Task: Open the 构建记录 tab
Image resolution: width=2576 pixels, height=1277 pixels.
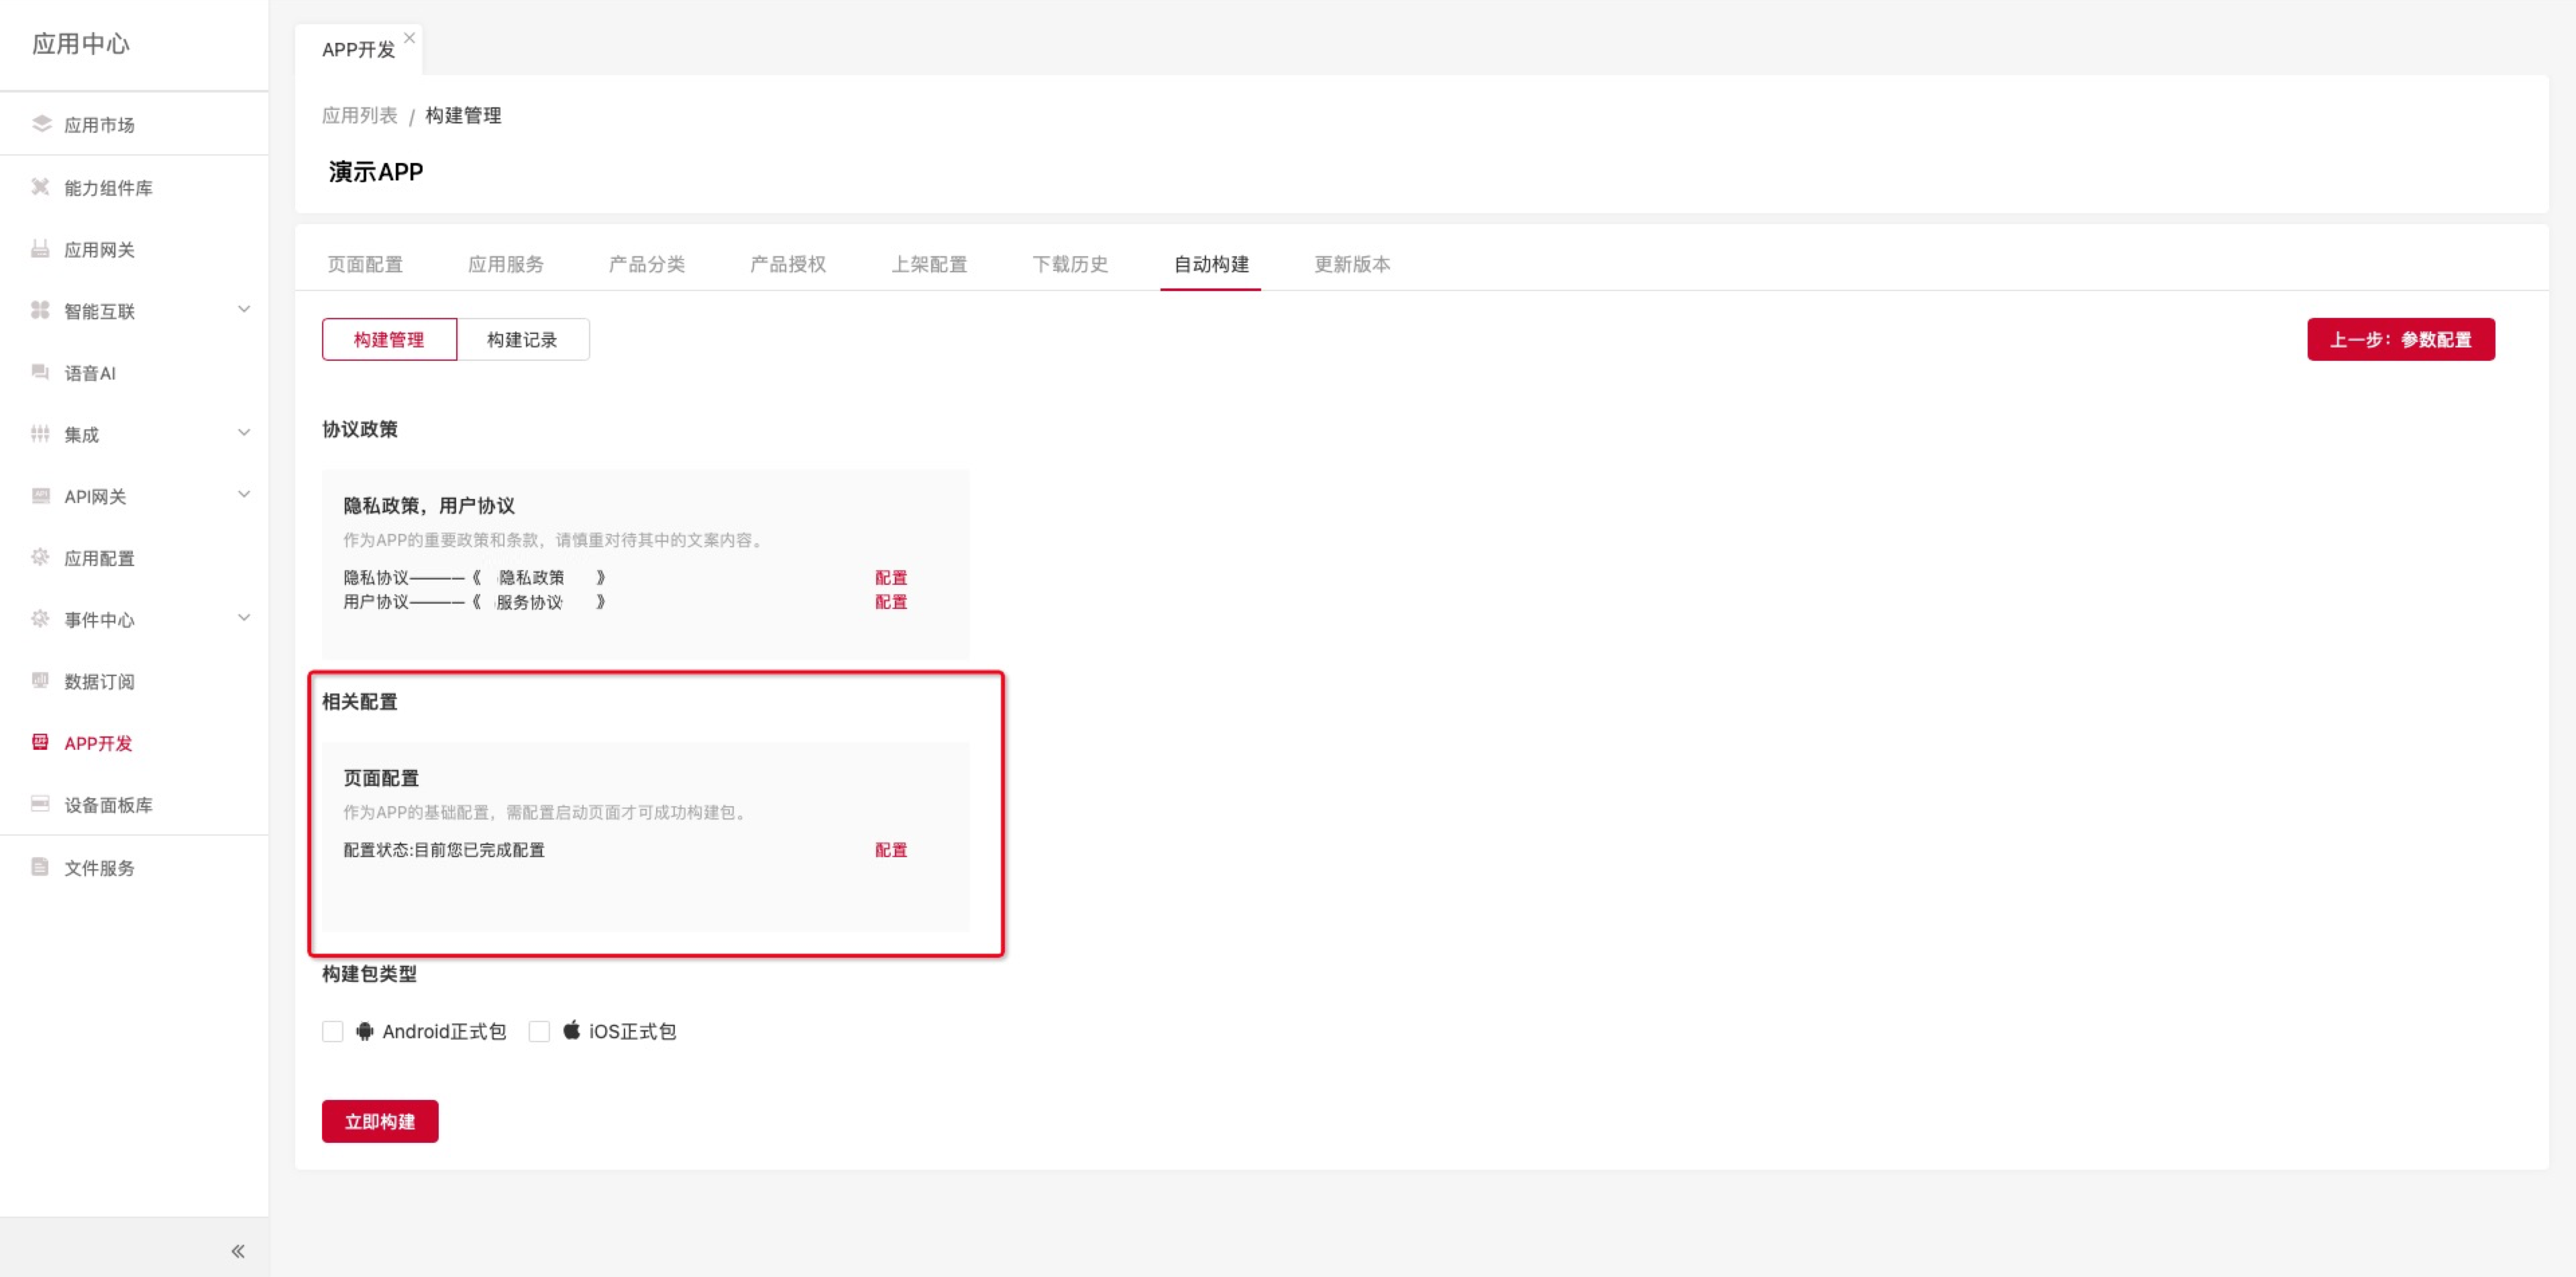Action: [522, 340]
